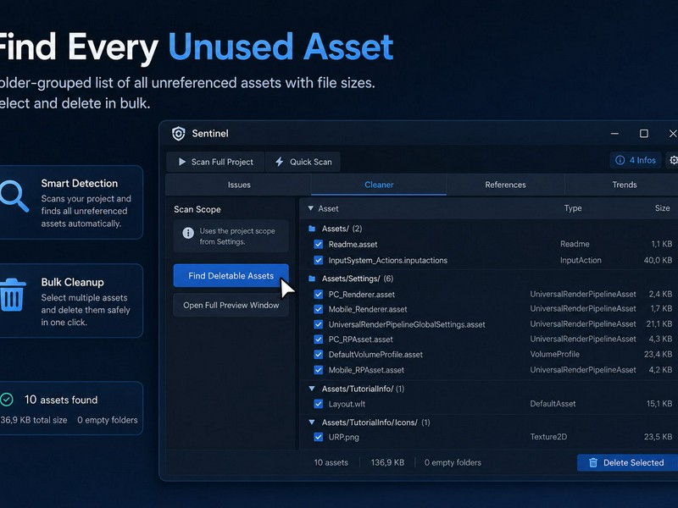This screenshot has height=508, width=678.
Task: Click the info icon in Scan Scope
Action: pos(188,234)
